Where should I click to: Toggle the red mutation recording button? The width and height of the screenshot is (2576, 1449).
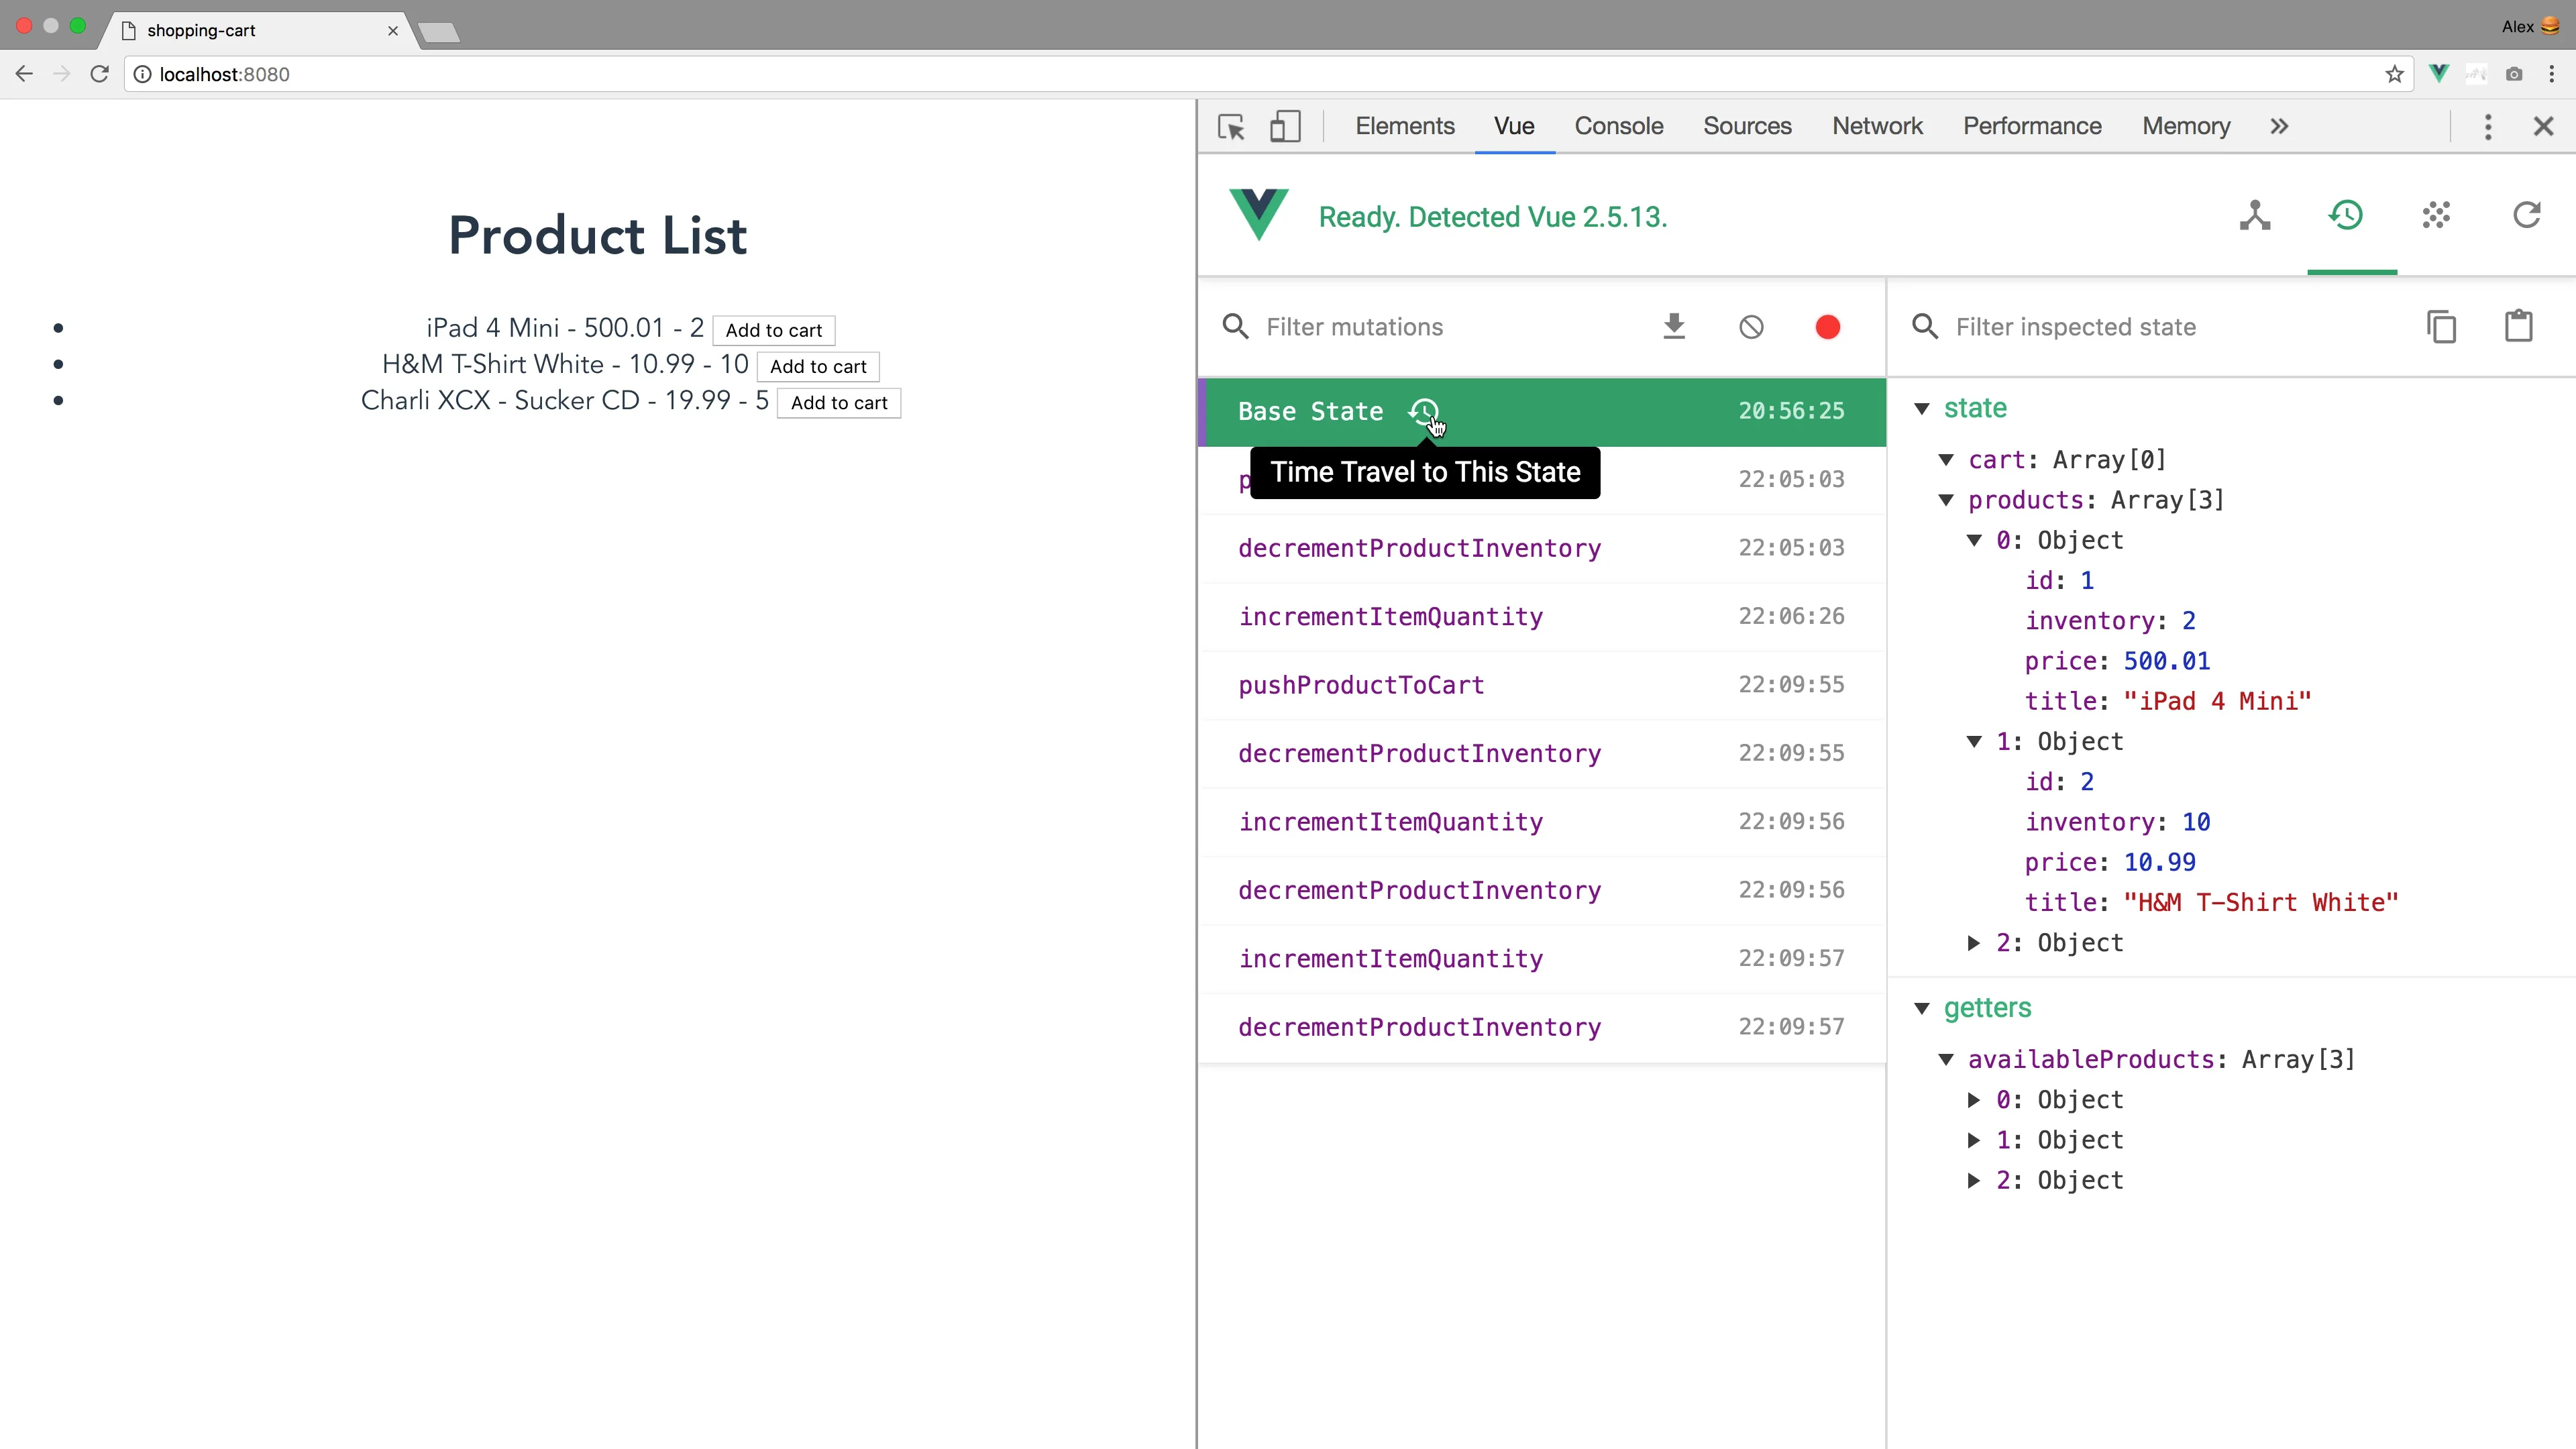point(1827,327)
